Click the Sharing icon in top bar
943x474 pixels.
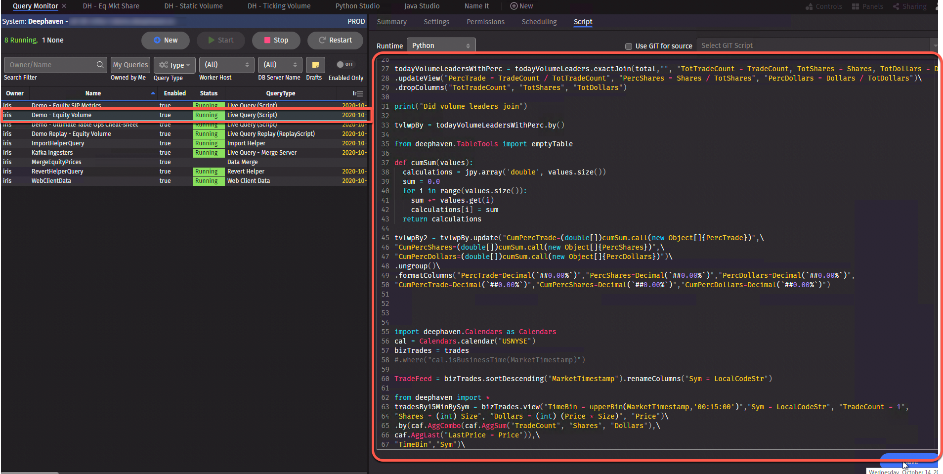tap(896, 6)
